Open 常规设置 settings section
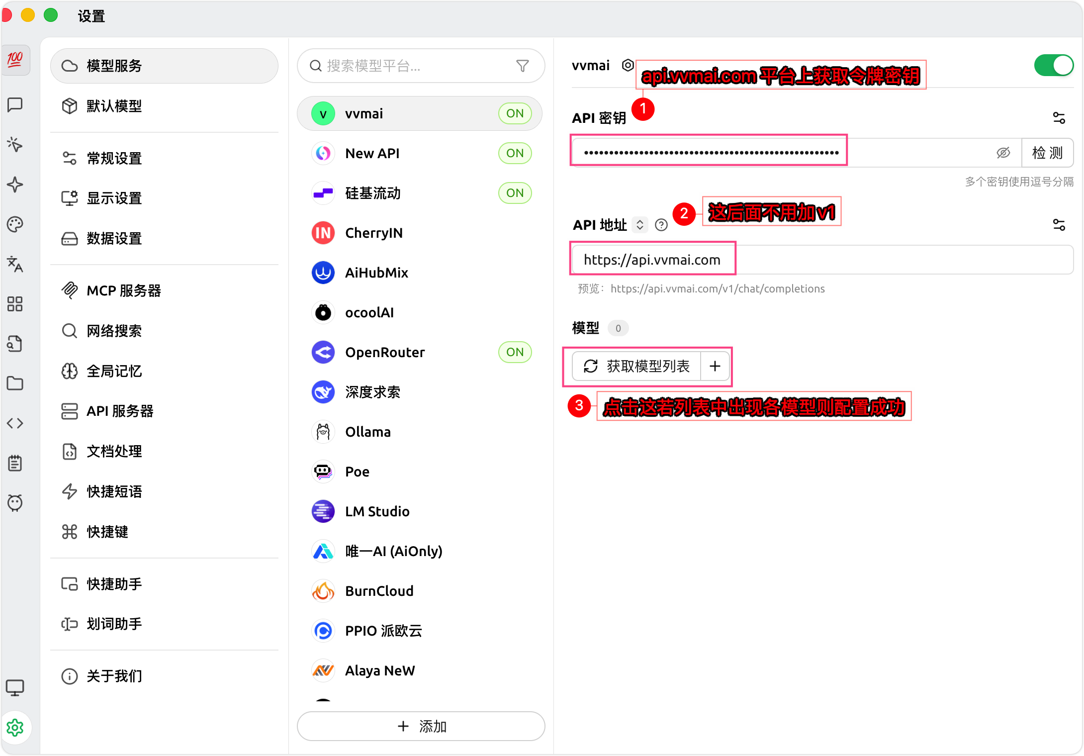 pyautogui.click(x=164, y=158)
